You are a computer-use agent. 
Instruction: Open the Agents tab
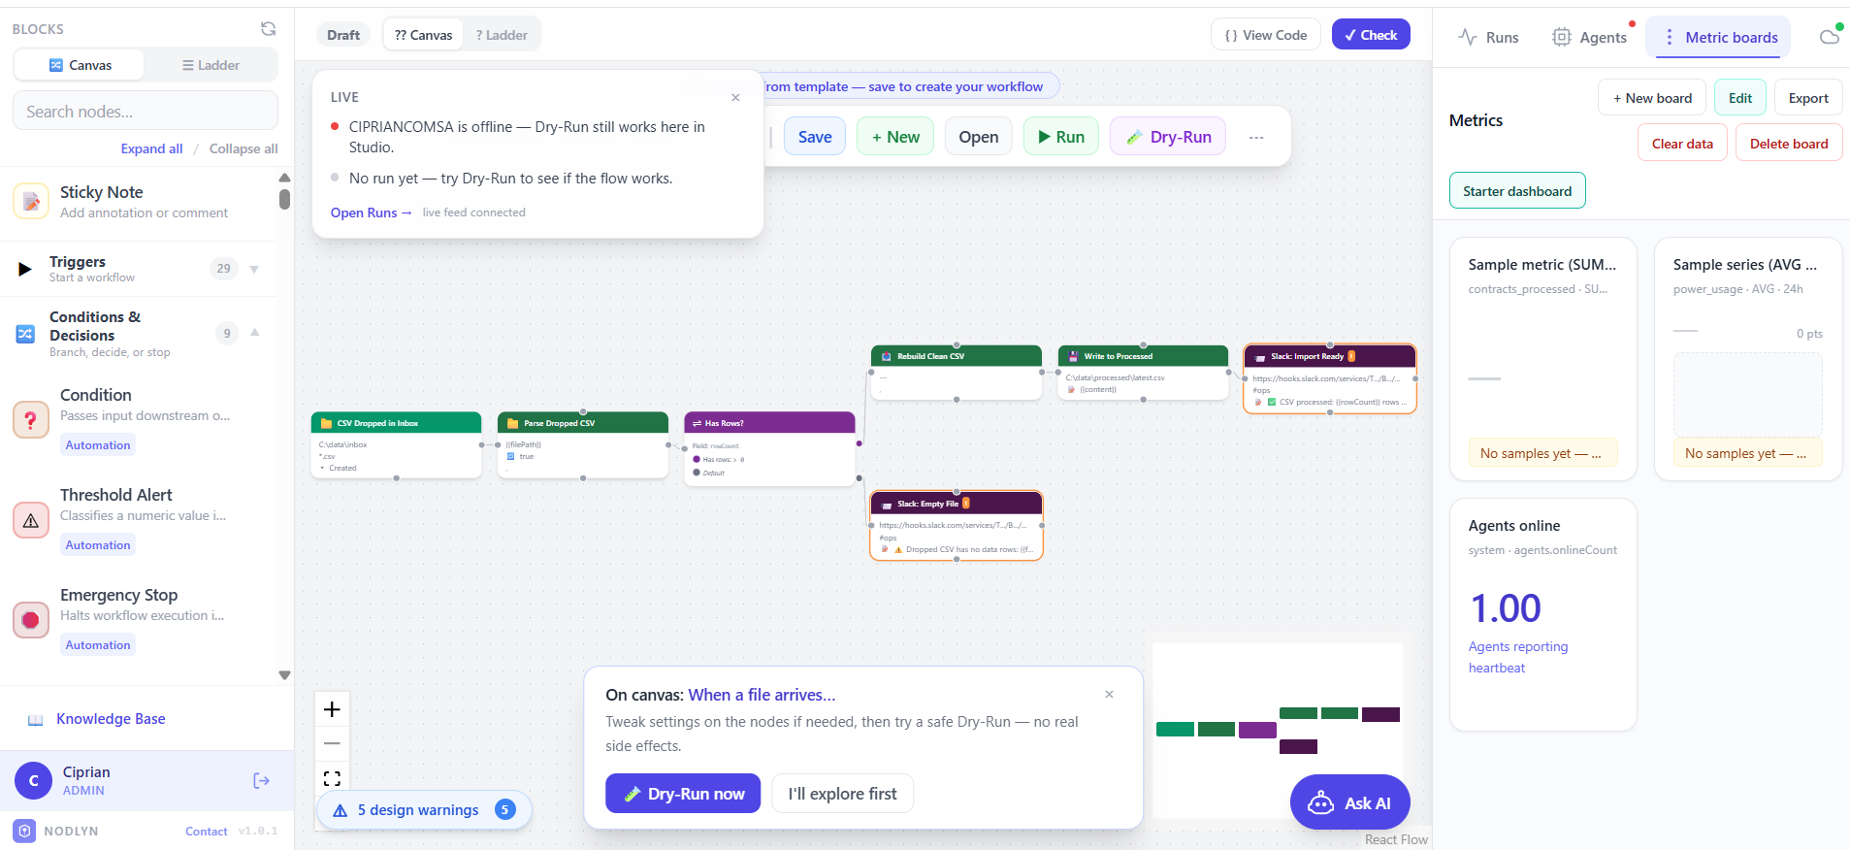click(1589, 37)
